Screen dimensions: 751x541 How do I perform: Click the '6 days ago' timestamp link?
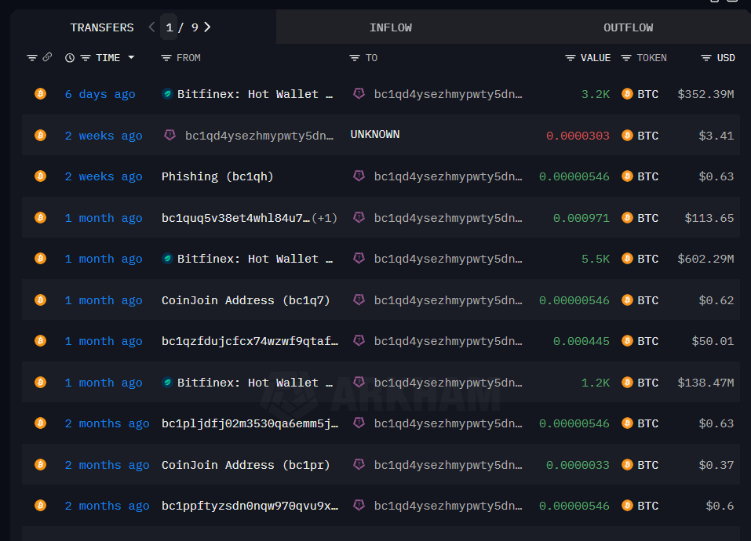(99, 93)
